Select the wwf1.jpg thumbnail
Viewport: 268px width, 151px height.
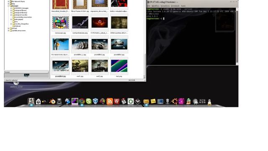point(80,66)
